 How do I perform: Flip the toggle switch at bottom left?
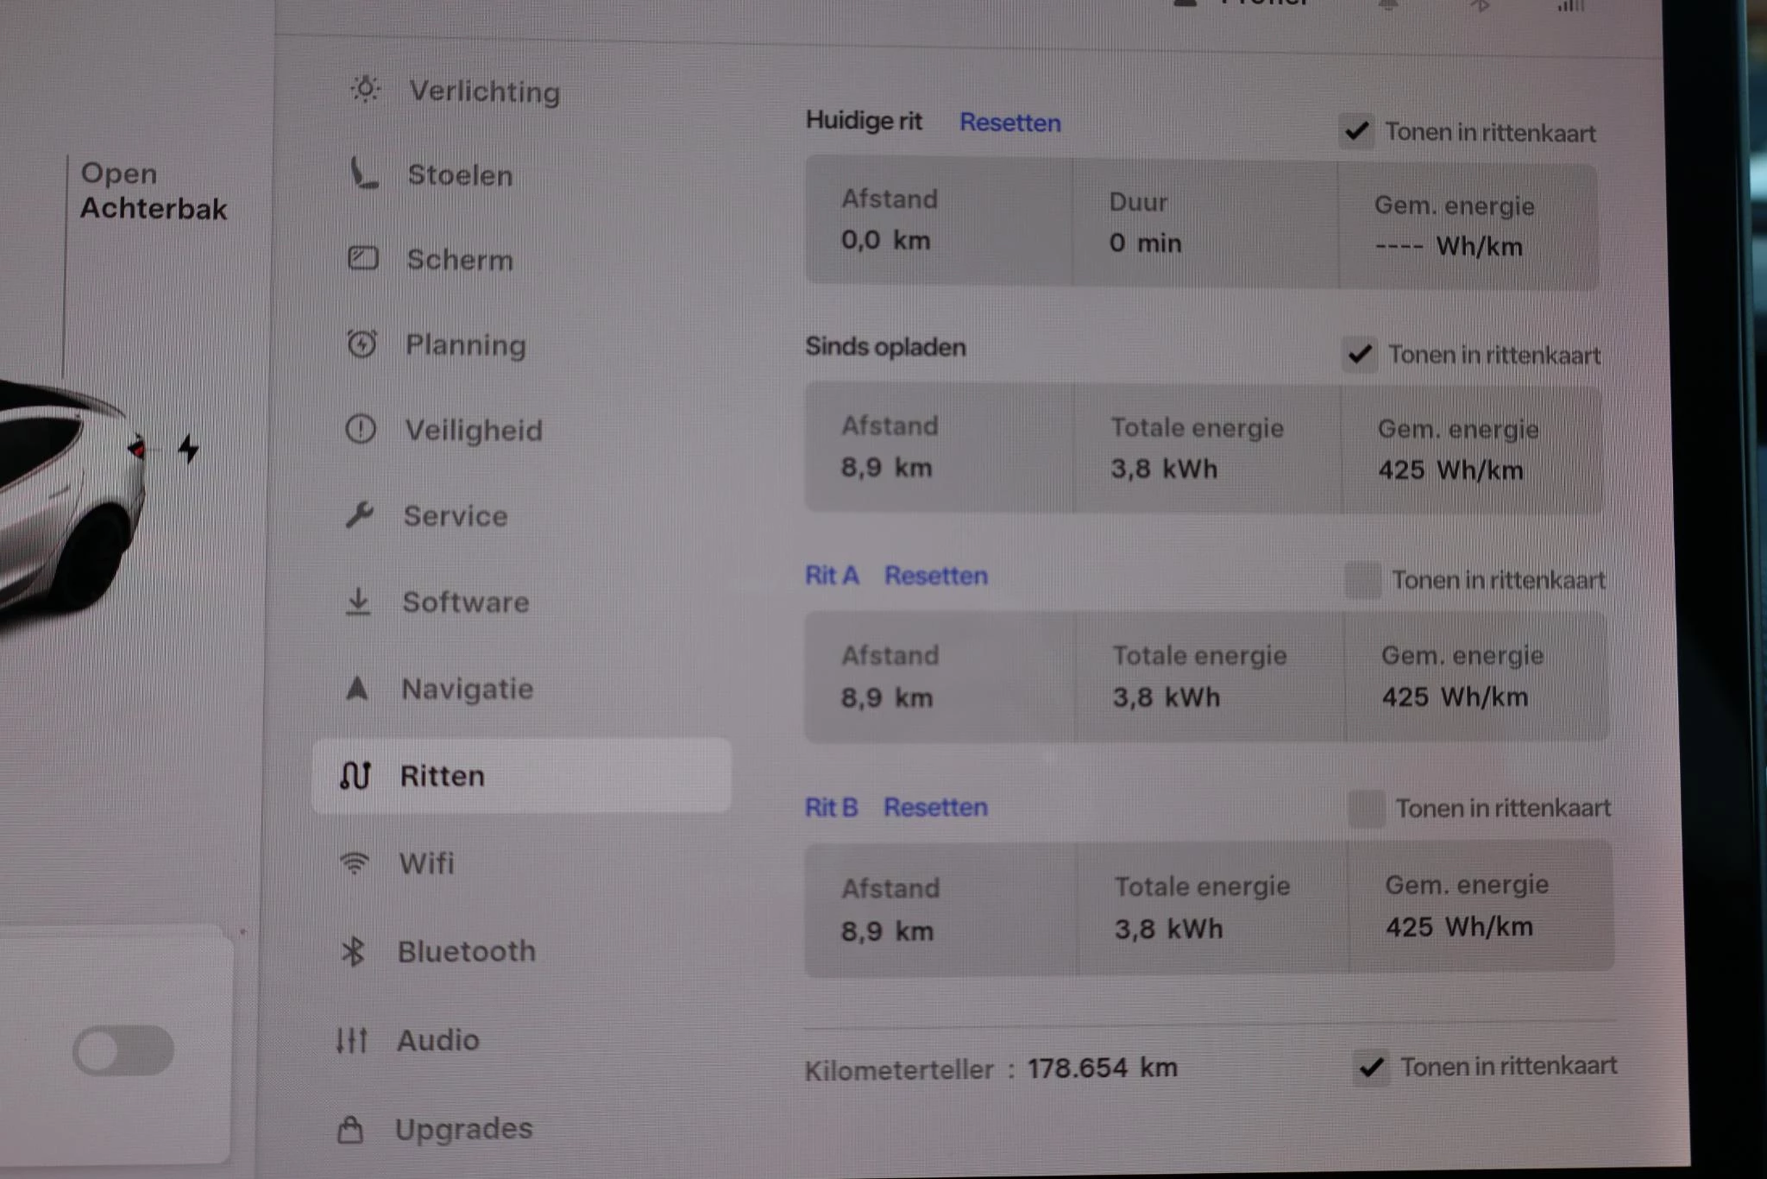[x=123, y=1050]
